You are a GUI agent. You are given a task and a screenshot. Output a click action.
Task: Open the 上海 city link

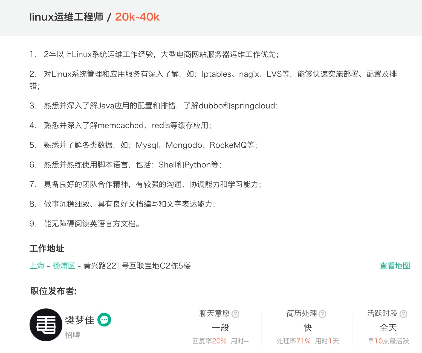point(37,266)
